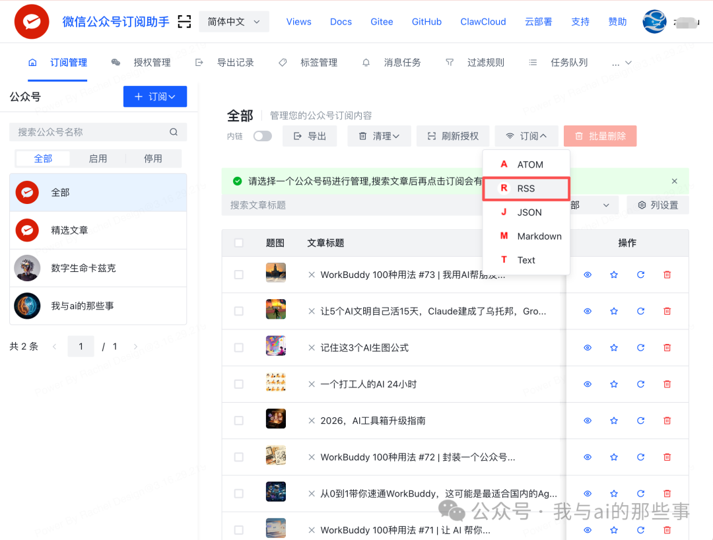Refresh the 让5个AI文明自己活15天 article
Viewport: 713px width, 540px height.
click(x=640, y=311)
